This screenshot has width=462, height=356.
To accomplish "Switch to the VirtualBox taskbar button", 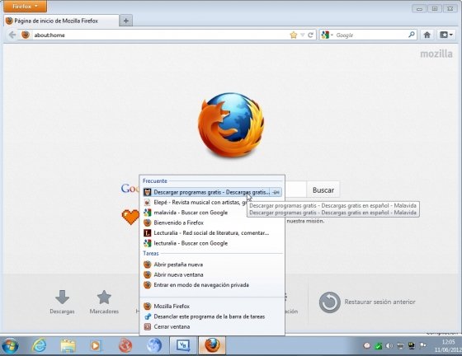I will [x=183, y=345].
